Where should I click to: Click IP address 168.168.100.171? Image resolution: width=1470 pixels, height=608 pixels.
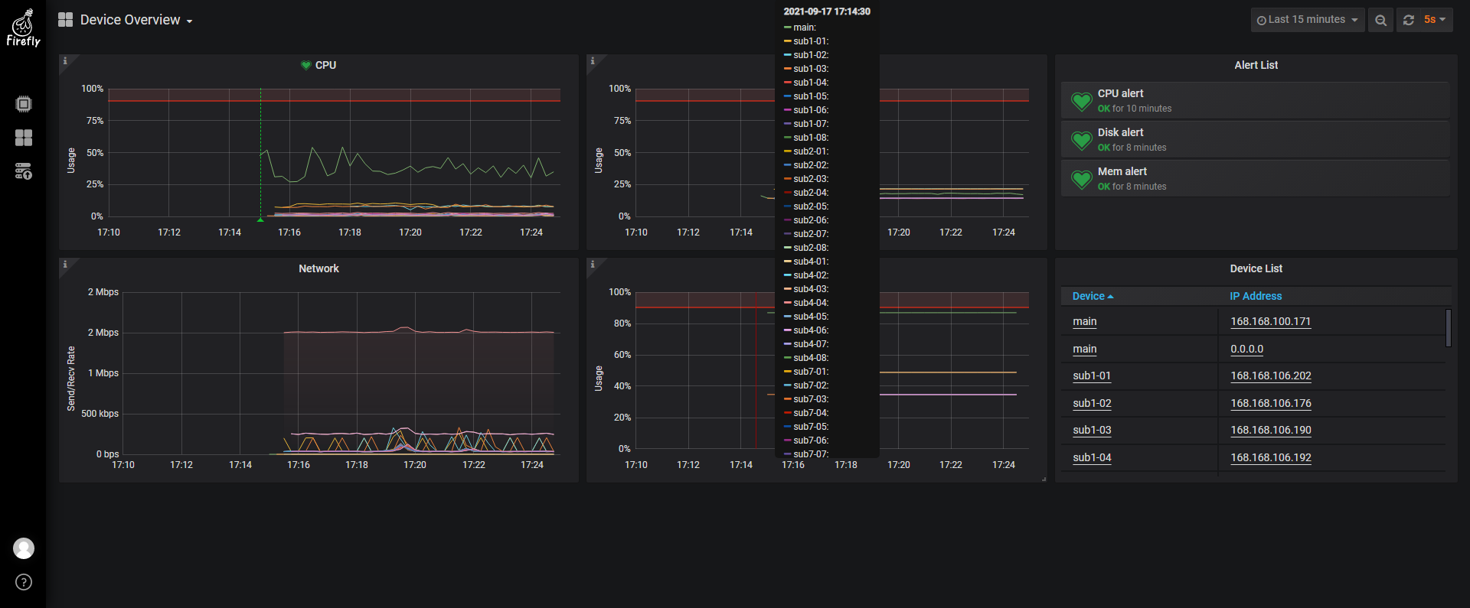[1270, 321]
